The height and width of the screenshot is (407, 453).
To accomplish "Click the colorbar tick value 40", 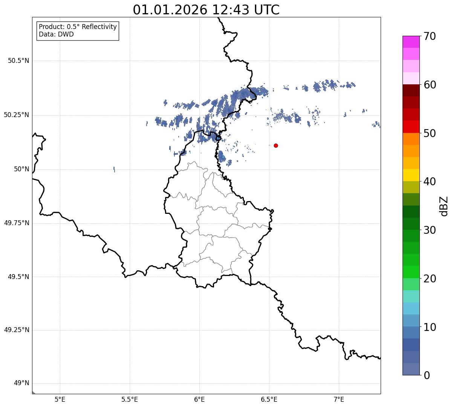I will click(x=430, y=181).
